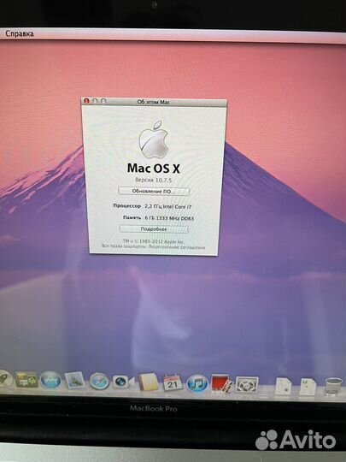The width and height of the screenshot is (346, 462).
Task: Click the Подробнее button
Action: point(154,229)
